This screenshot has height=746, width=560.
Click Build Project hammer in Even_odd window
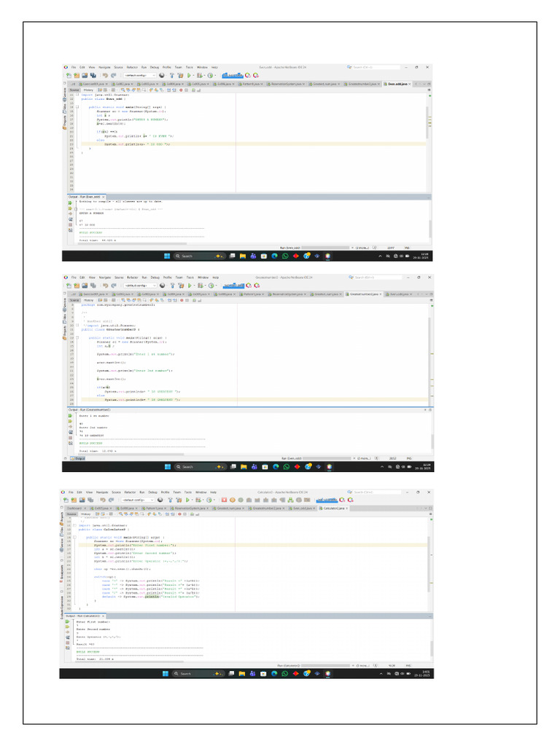pos(172,75)
